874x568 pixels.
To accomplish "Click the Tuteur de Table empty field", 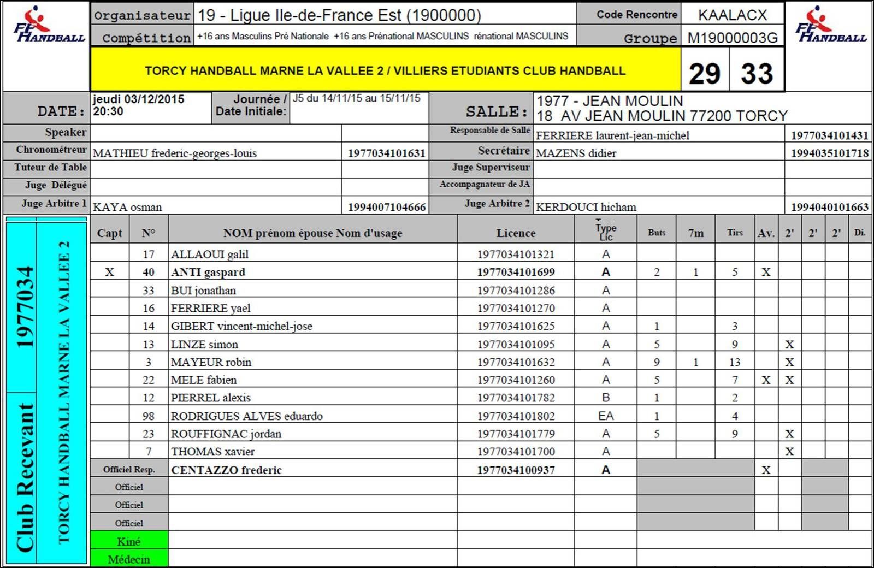I will pyautogui.click(x=216, y=168).
